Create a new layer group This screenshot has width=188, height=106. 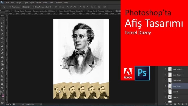[x=183, y=104]
